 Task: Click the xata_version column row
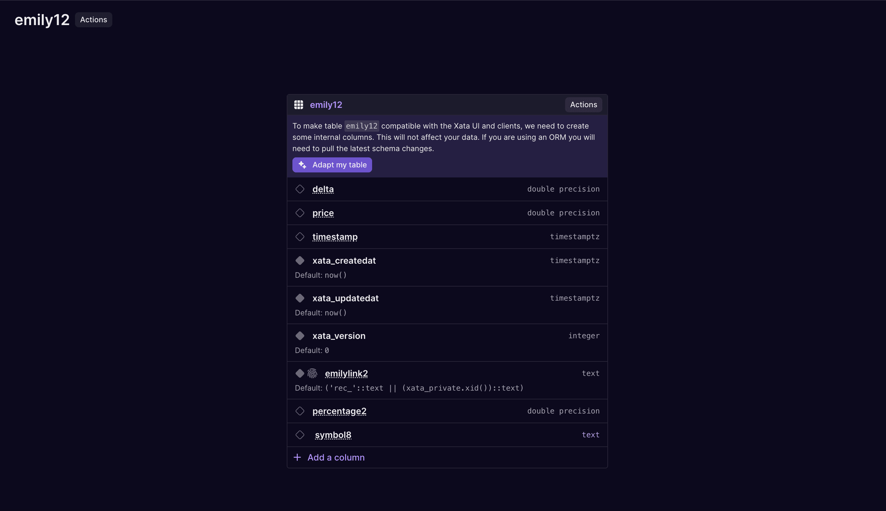(x=447, y=343)
